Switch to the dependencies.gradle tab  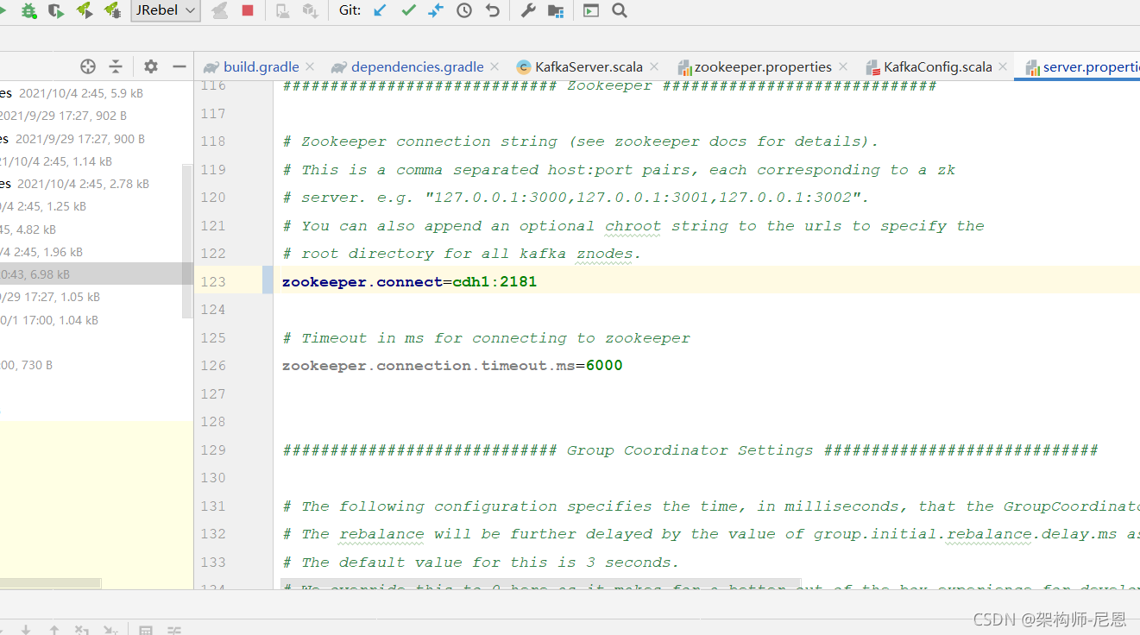(x=417, y=66)
